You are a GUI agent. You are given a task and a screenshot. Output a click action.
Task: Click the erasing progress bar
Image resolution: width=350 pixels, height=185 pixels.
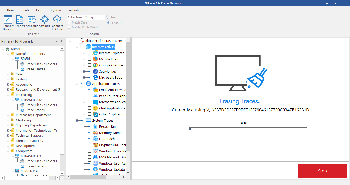click(x=248, y=129)
